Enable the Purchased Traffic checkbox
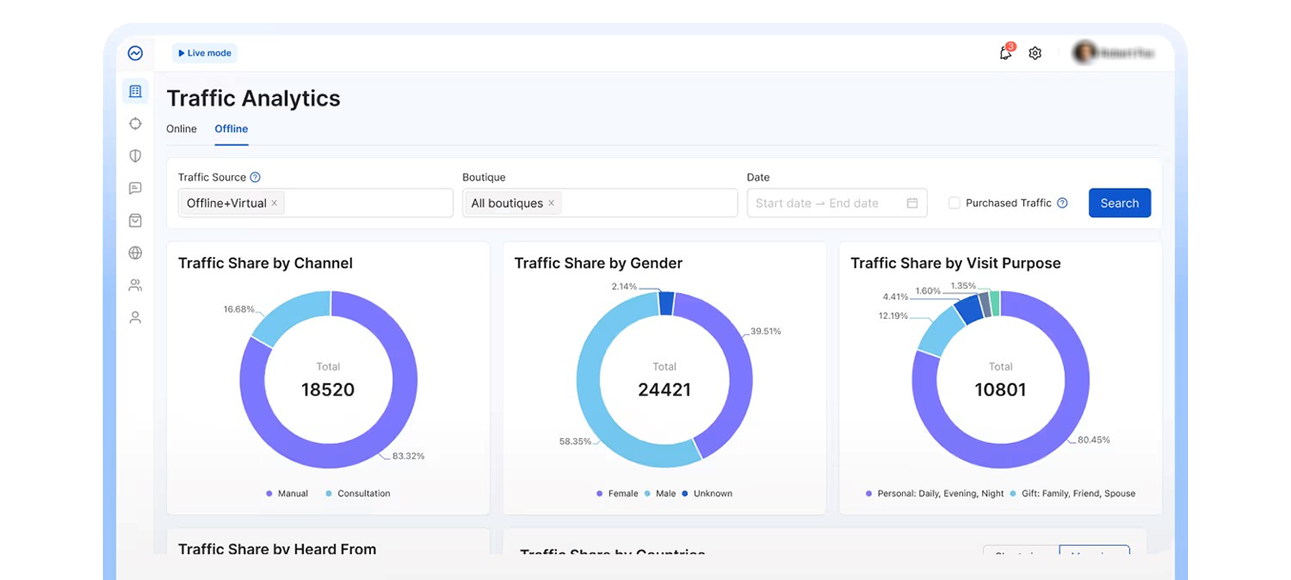1291x580 pixels. [x=954, y=203]
